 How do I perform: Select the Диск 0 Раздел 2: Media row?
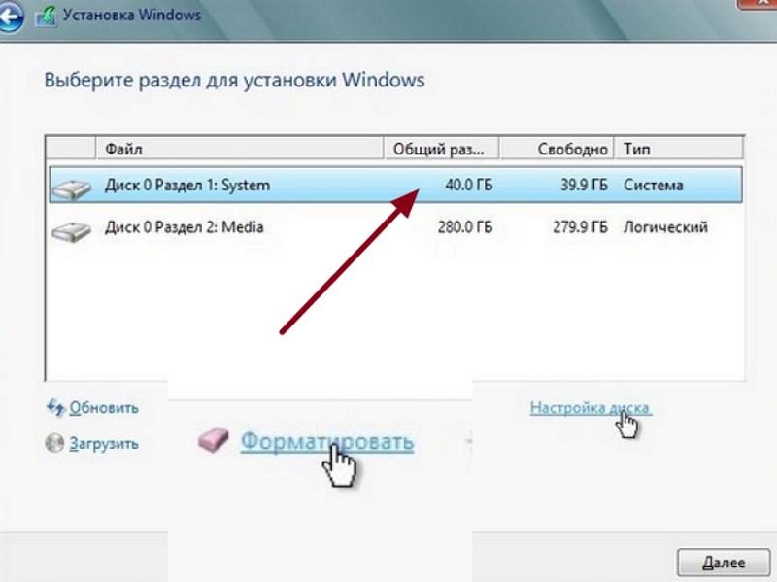point(396,227)
